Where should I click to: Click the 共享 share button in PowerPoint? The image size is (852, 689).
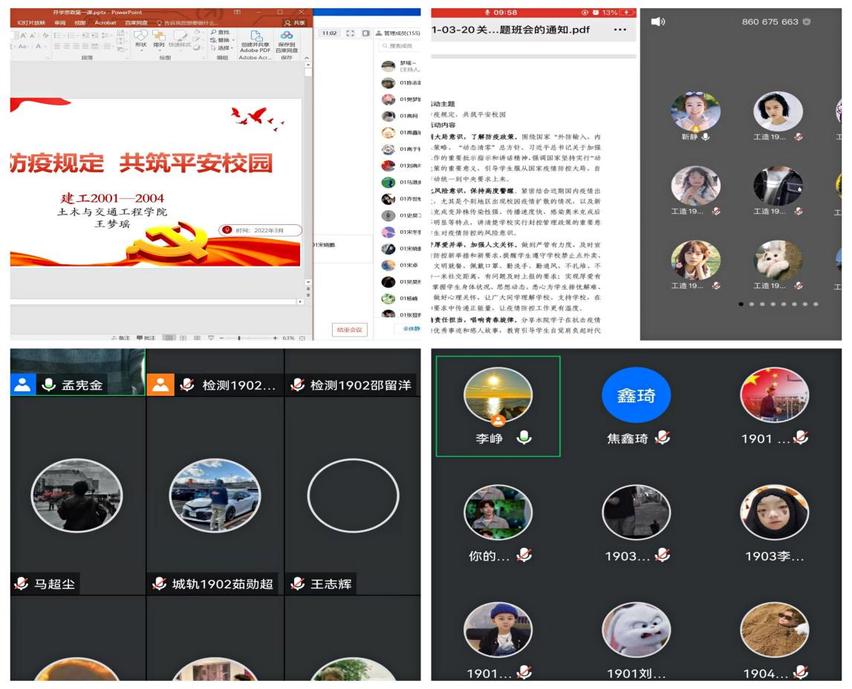294,23
